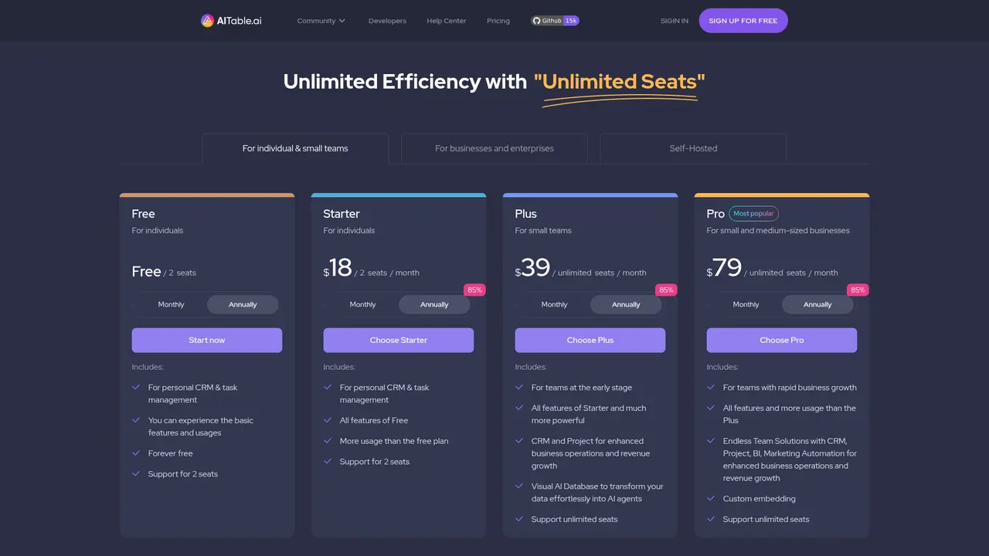
Task: Click "For small and medium-sized businesses" text
Action: click(x=778, y=230)
